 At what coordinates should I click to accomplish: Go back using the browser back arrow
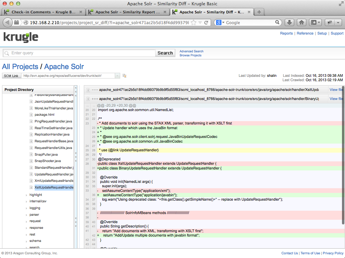7,22
